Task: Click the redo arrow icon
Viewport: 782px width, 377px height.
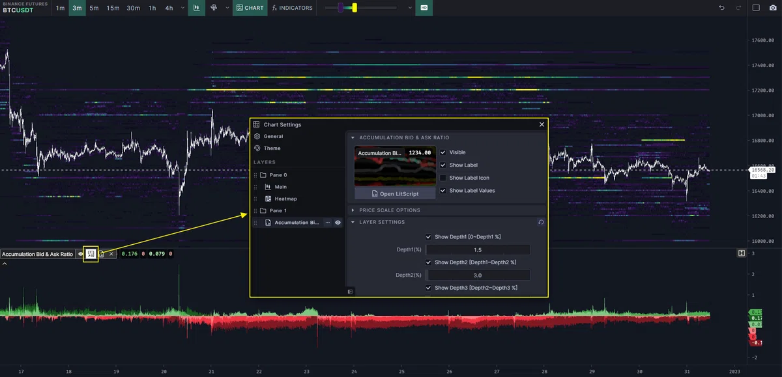Action: pyautogui.click(x=738, y=8)
